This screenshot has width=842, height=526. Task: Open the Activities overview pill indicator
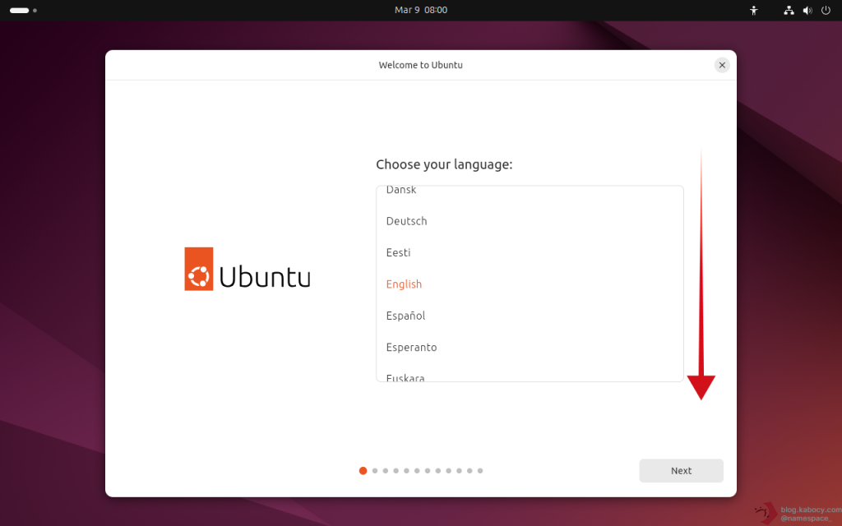pyautogui.click(x=20, y=11)
